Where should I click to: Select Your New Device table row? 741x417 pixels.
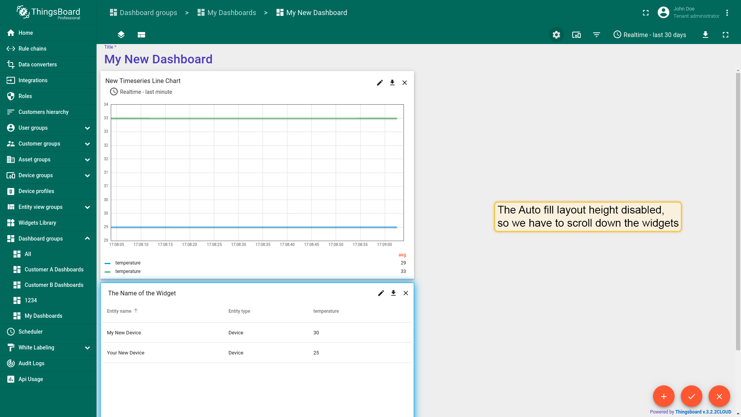(x=257, y=353)
